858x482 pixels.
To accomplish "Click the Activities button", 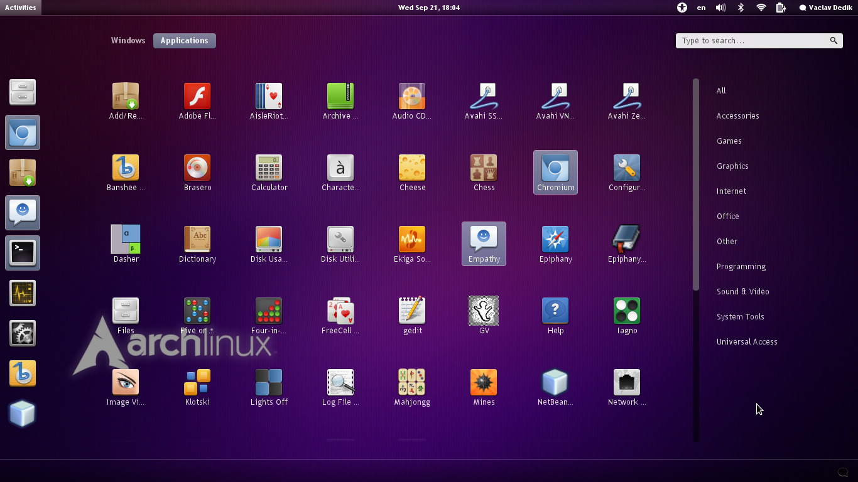I will [x=21, y=8].
